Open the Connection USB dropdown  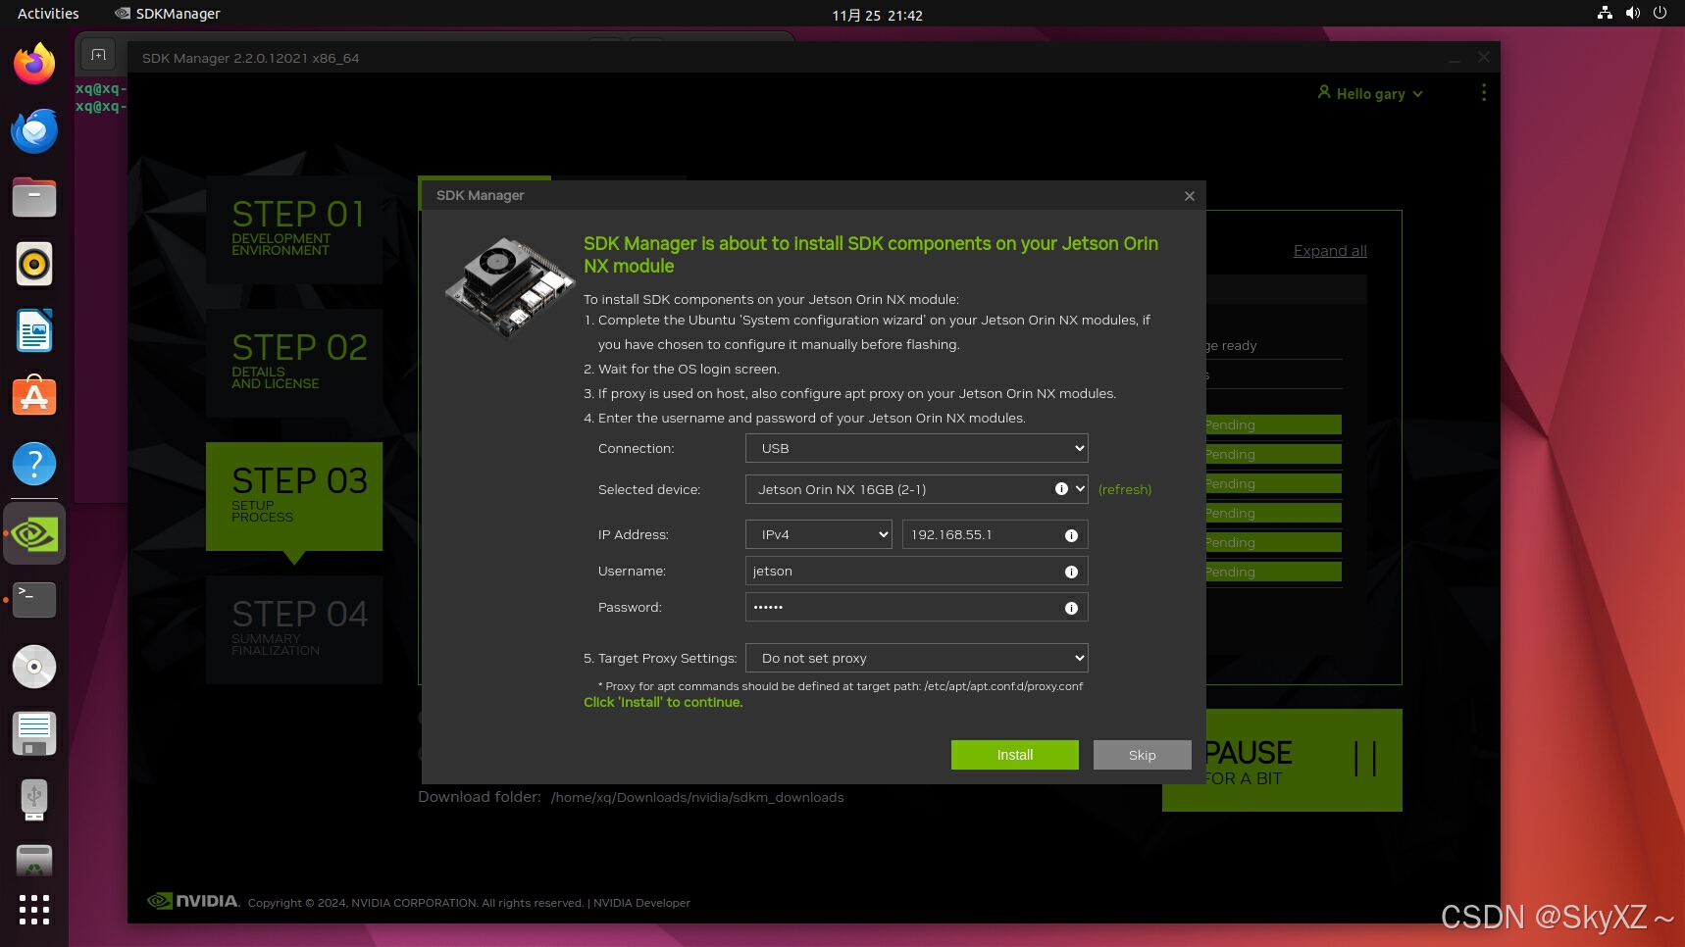click(917, 448)
